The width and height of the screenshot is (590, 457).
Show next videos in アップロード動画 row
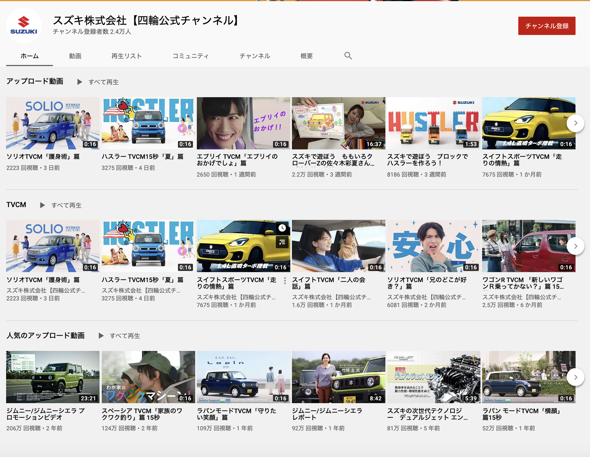pyautogui.click(x=576, y=123)
